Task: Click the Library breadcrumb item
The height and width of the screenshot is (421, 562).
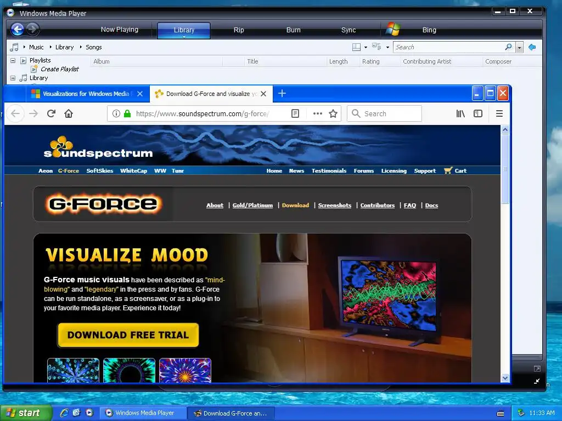Action: coord(65,47)
